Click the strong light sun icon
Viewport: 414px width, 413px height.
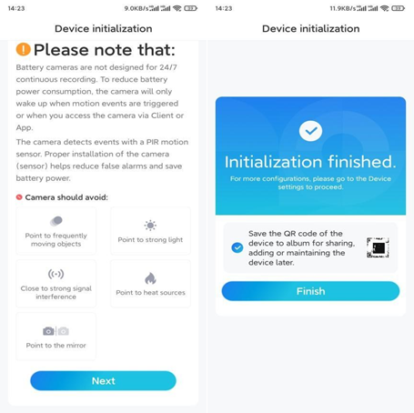pyautogui.click(x=150, y=226)
